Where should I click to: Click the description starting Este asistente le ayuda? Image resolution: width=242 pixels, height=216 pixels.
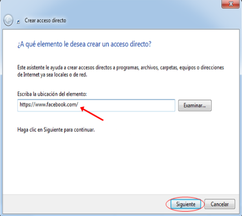pyautogui.click(x=120, y=71)
